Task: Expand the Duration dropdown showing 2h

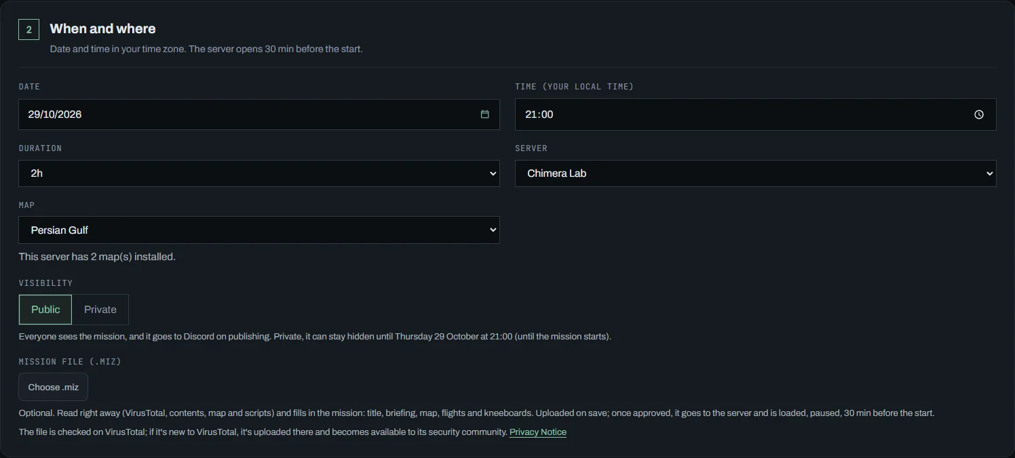Action: (x=259, y=173)
